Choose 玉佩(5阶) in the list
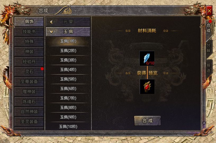This screenshot has height=143, width=216. point(68,79)
